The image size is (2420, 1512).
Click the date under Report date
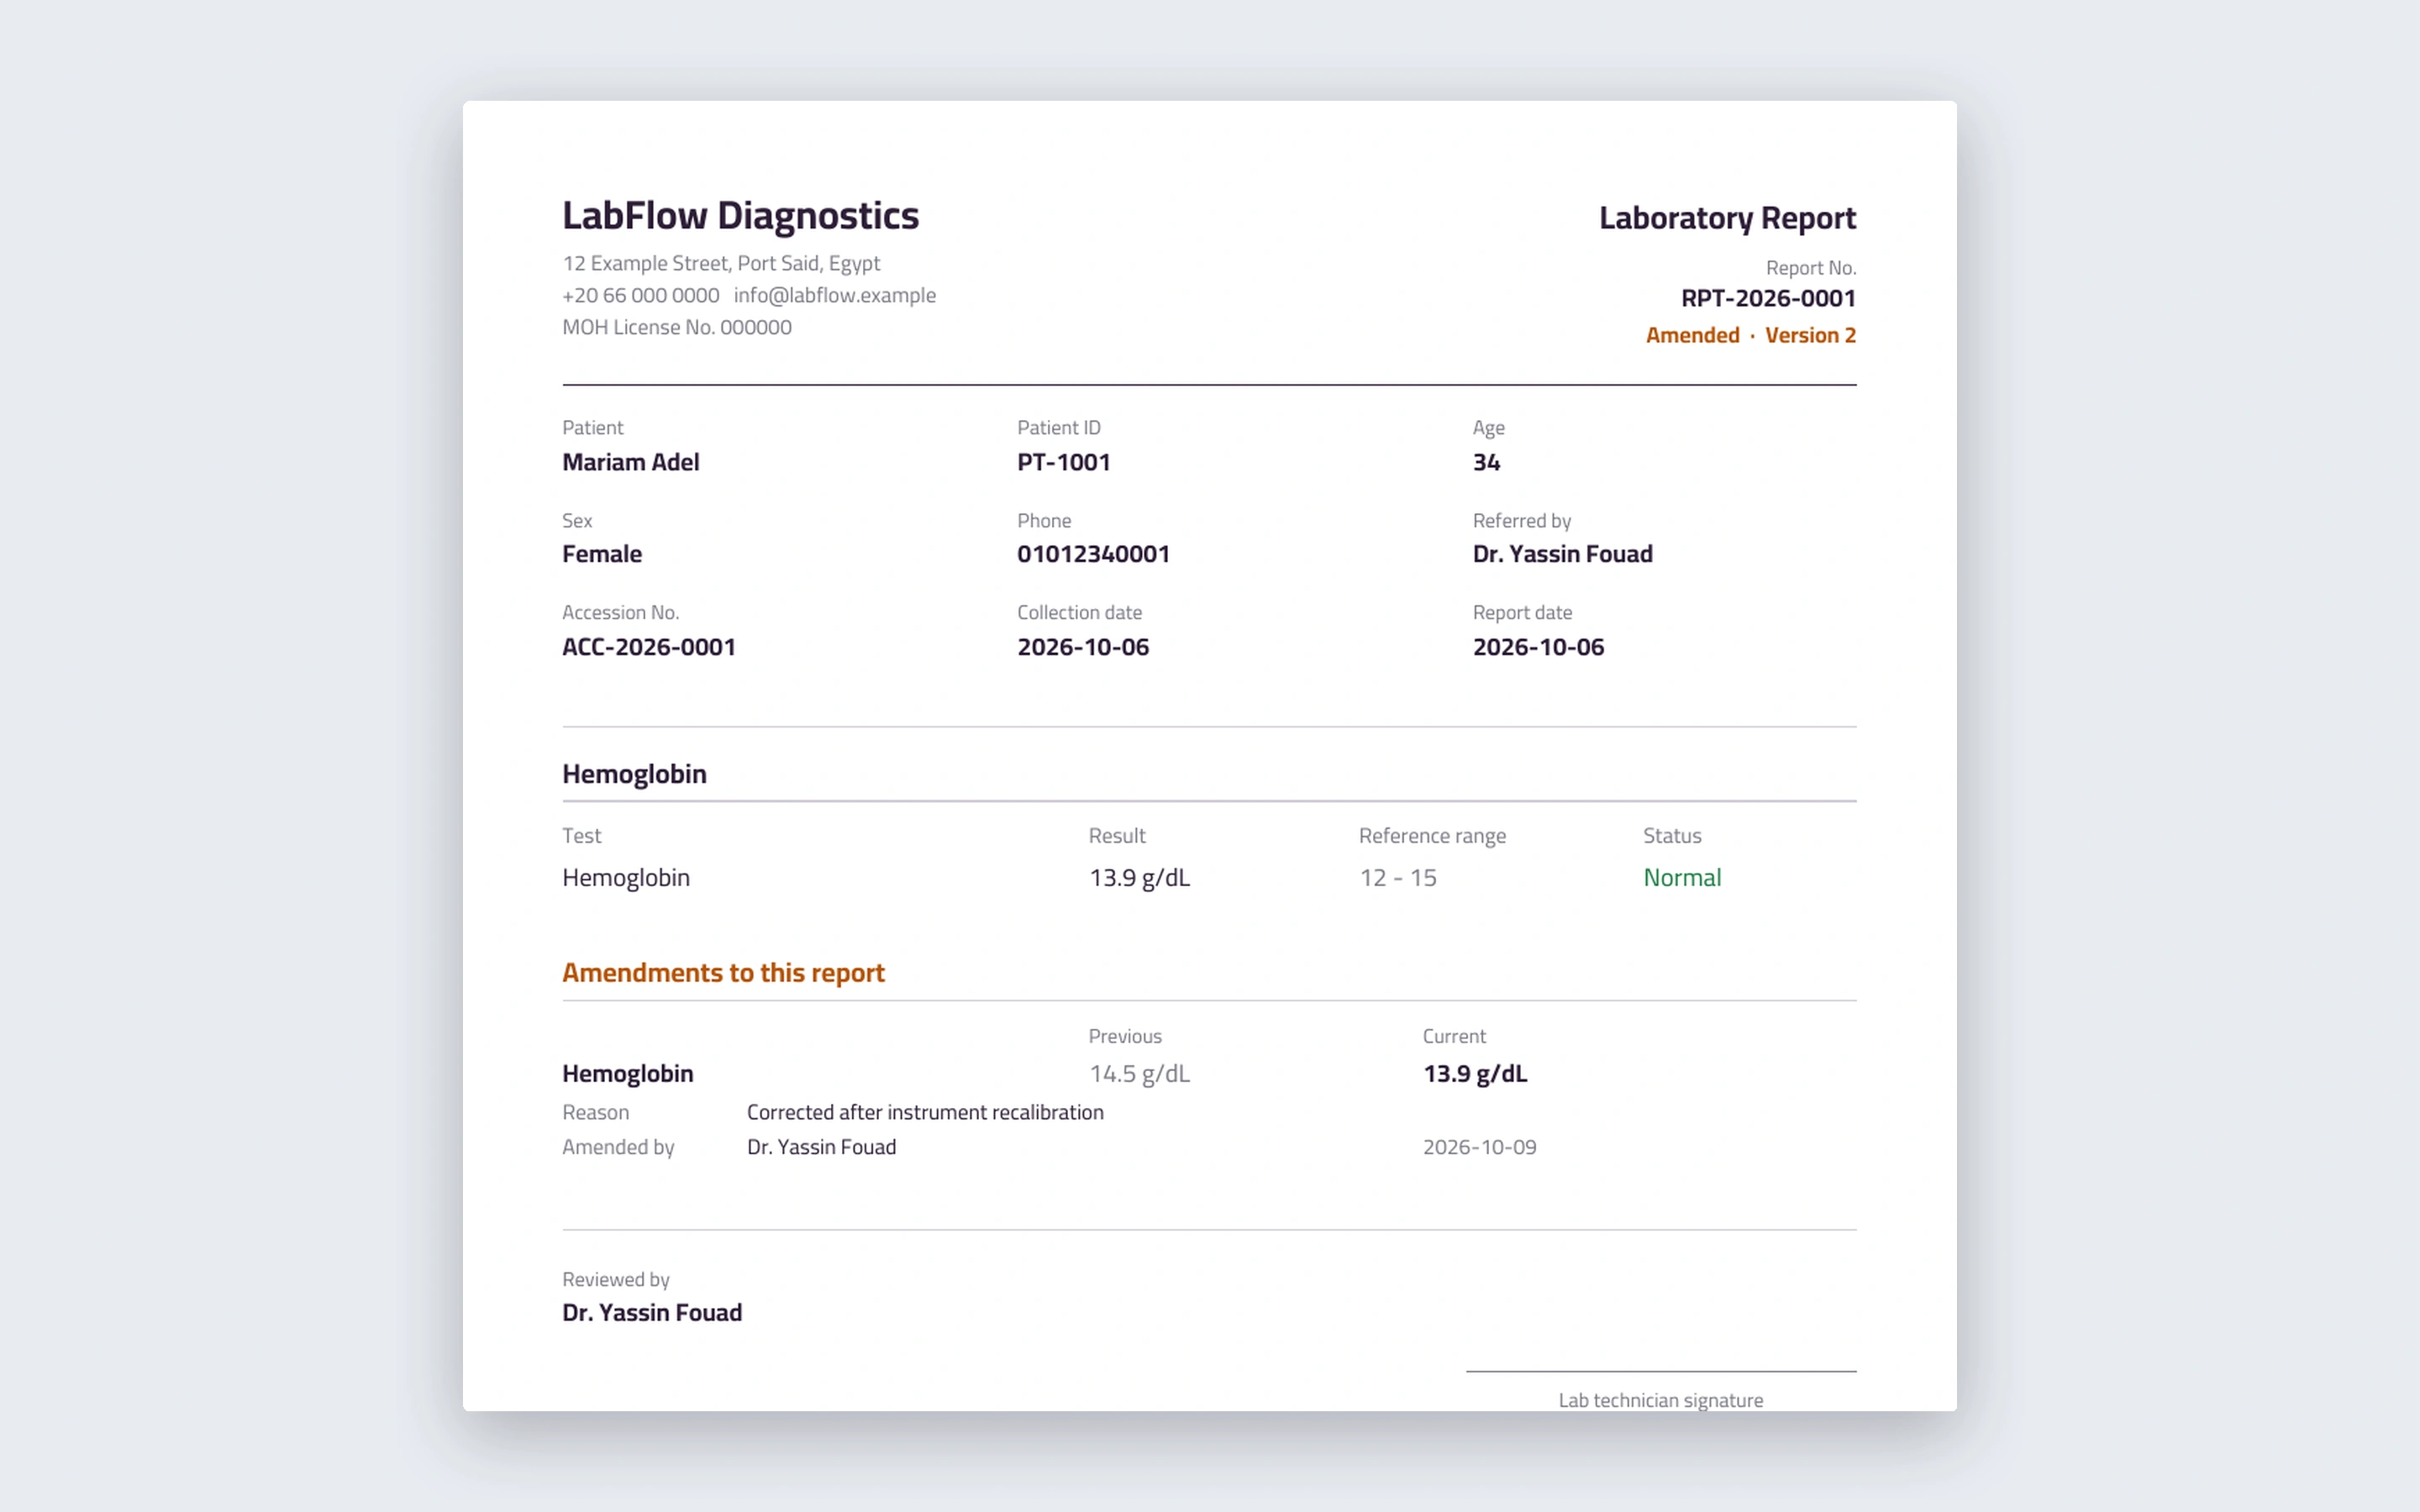[x=1538, y=647]
